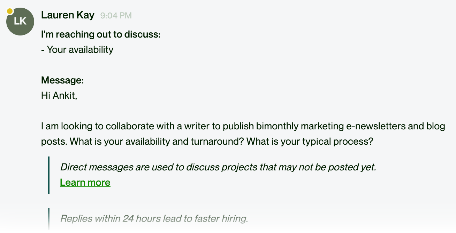Click the replies within 24 hours notice
Screen dimensions: 456x233
[x=154, y=218]
